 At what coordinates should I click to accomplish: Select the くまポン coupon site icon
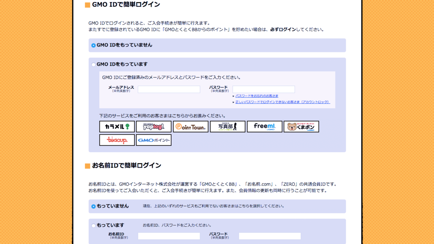[301, 126]
